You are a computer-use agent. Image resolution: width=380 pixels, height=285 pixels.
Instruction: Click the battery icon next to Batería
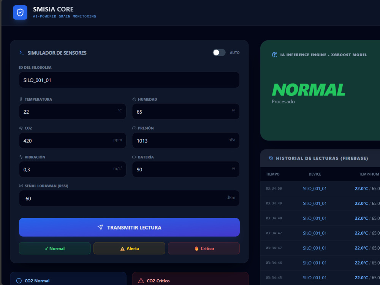[134, 157]
